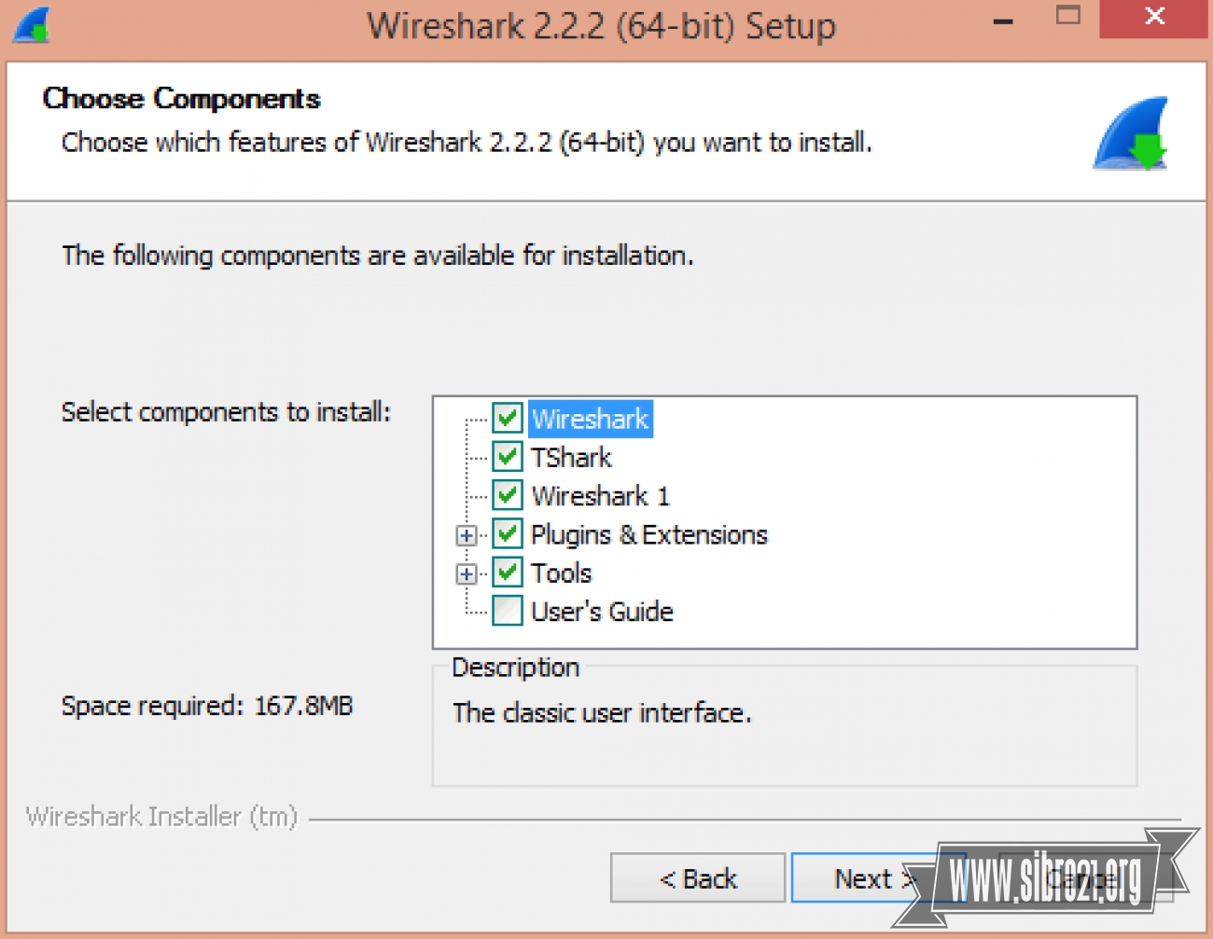
Task: Select the Wireshark 1 tree item
Action: [600, 496]
